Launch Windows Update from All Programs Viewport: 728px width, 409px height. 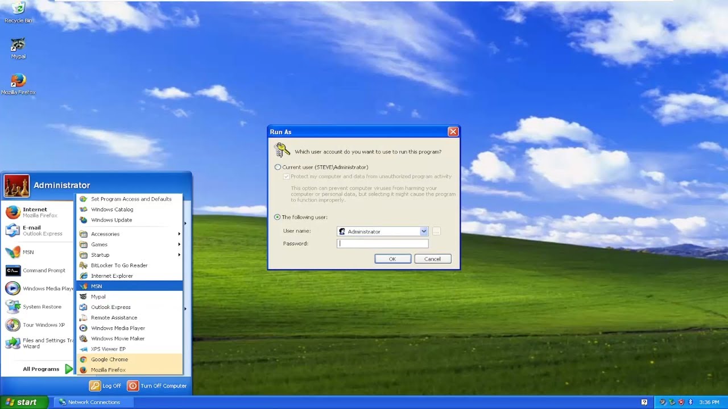point(130,220)
